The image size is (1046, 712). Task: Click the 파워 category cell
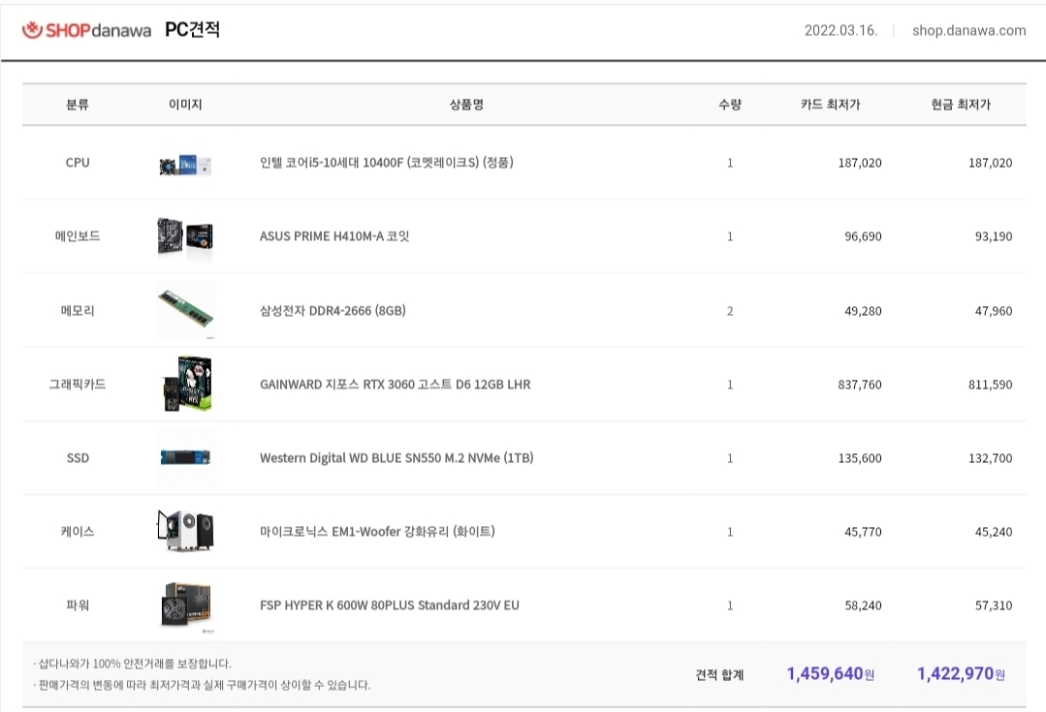pos(78,605)
